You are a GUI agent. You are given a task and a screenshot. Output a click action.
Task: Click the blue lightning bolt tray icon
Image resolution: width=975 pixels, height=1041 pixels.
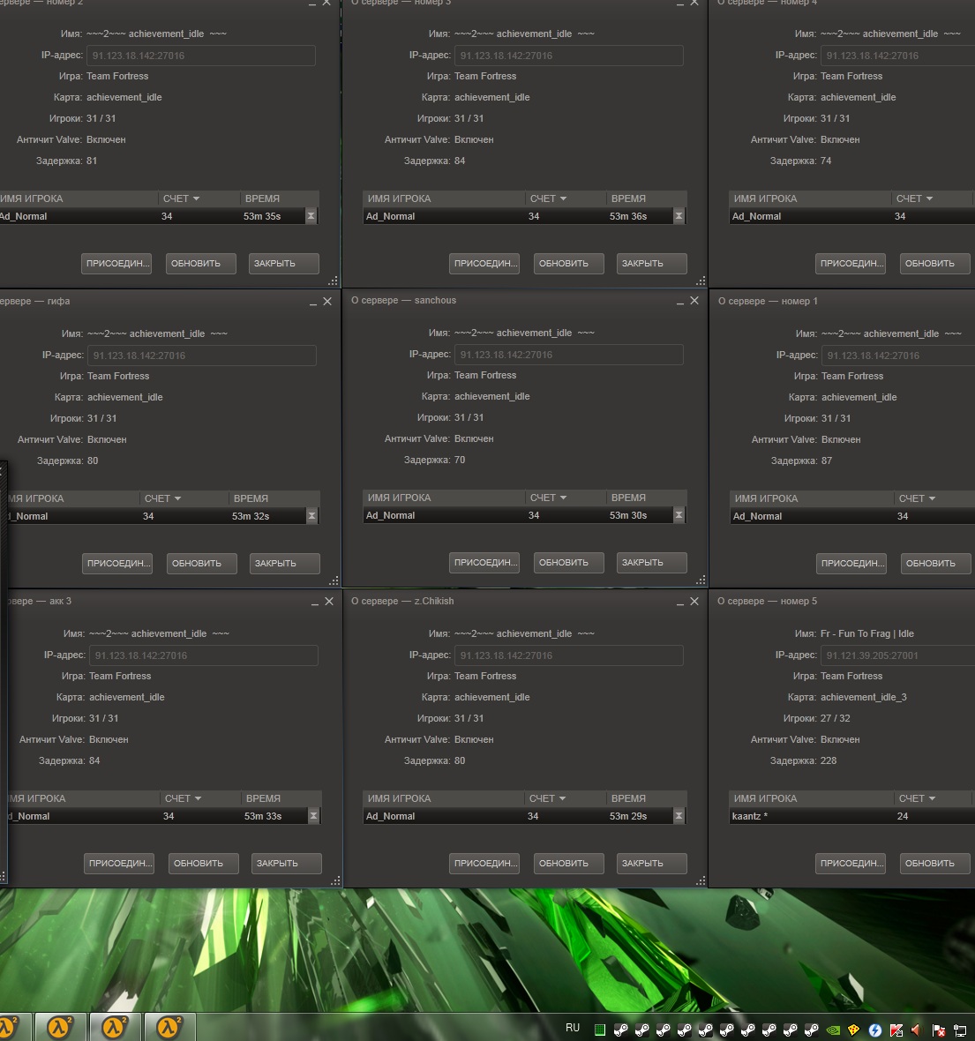[x=875, y=1030]
